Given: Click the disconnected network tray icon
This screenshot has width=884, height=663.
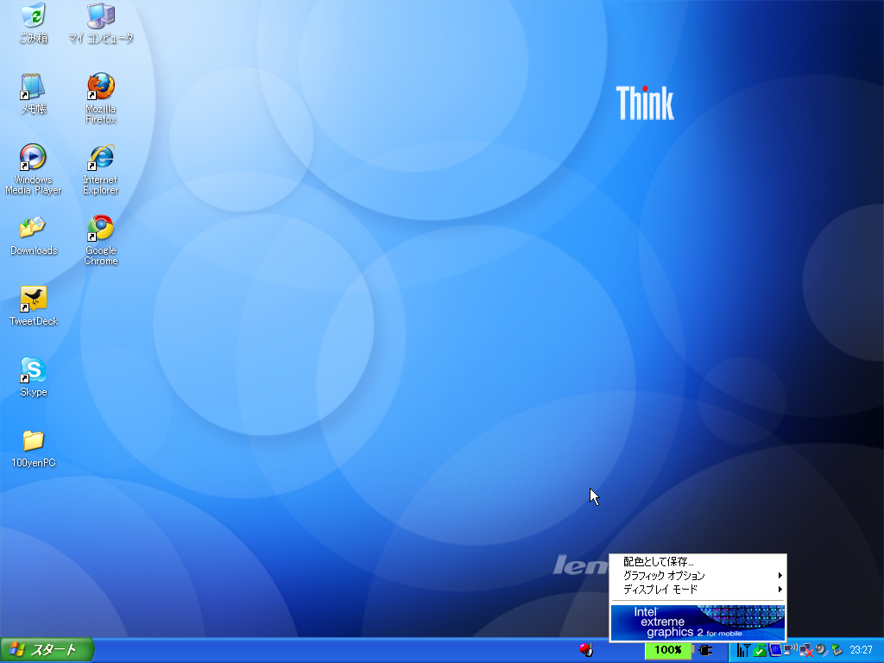Looking at the screenshot, I should [x=806, y=651].
